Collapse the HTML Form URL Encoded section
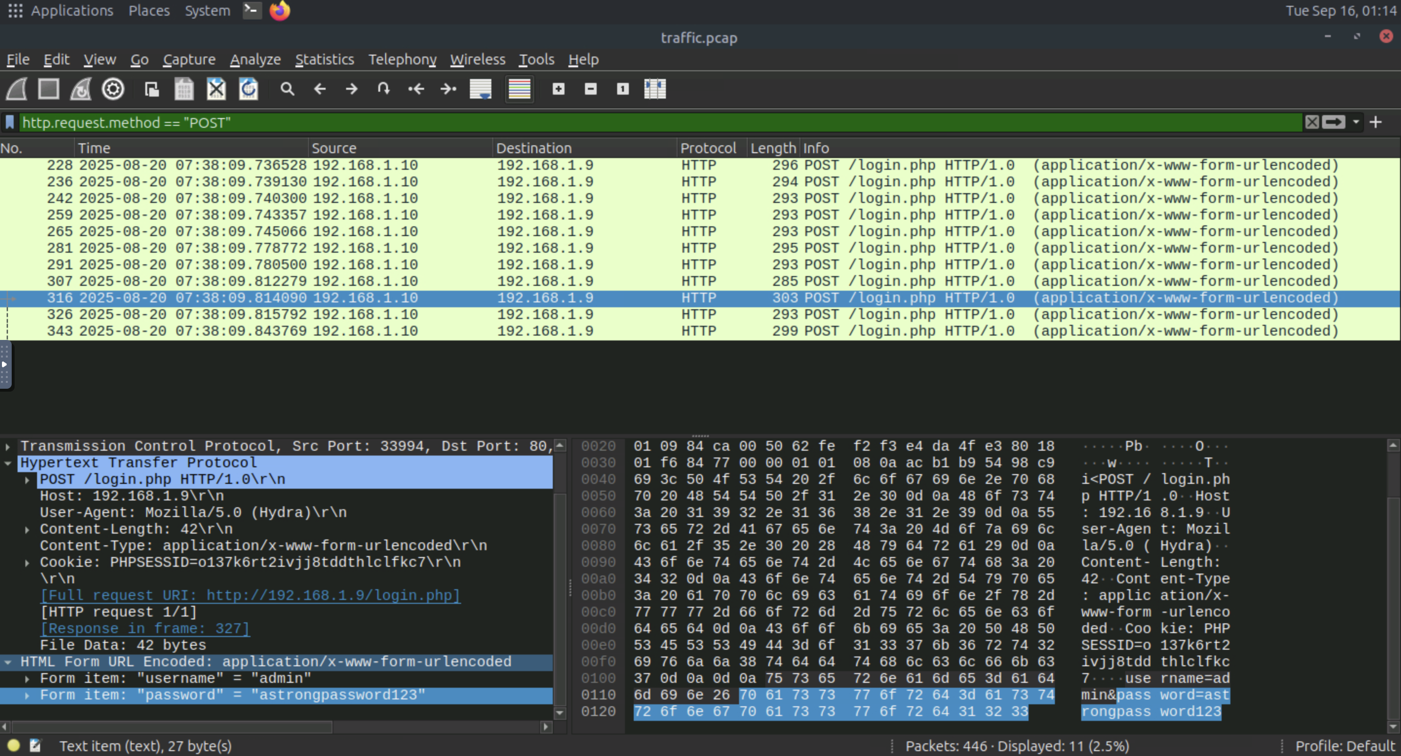The image size is (1401, 756). (x=8, y=662)
